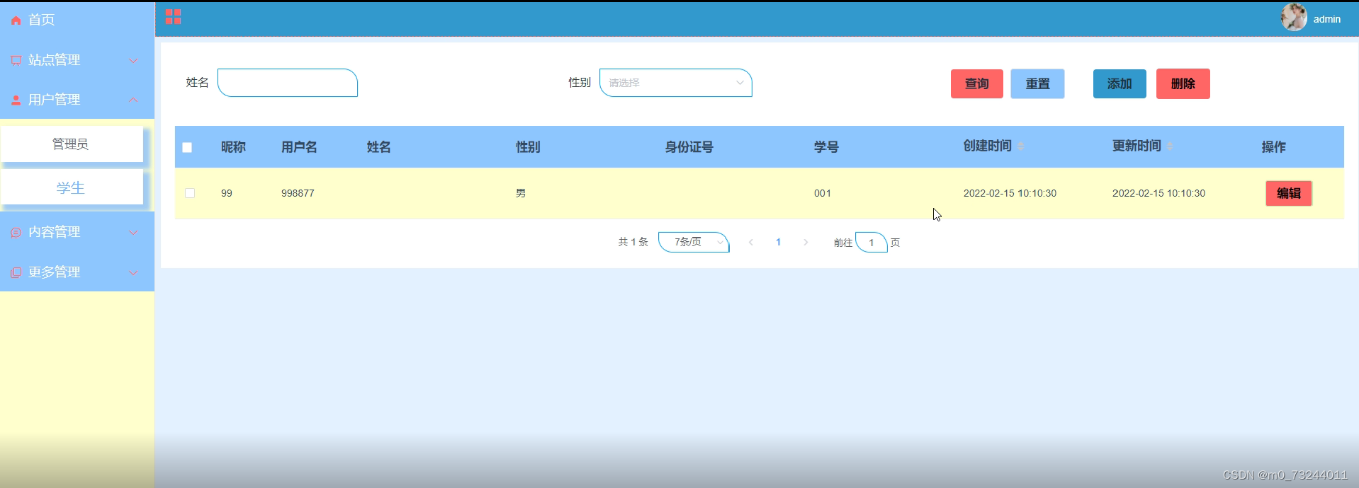Focus the 姓名 search input
Screen dimensions: 1359x488
(x=288, y=83)
